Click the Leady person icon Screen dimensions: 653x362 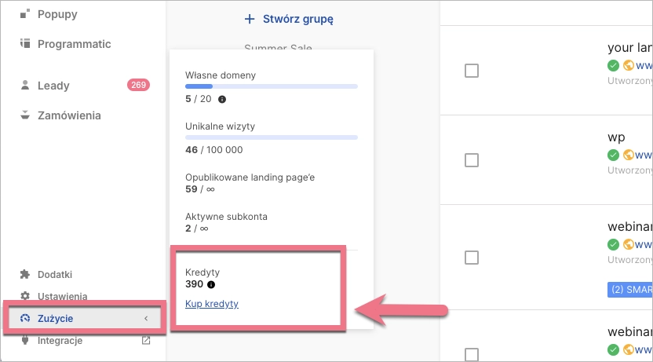coord(25,85)
